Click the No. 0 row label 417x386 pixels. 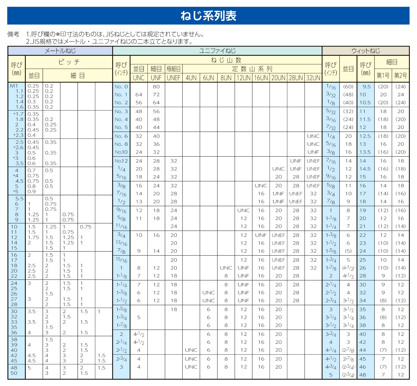coord(121,87)
